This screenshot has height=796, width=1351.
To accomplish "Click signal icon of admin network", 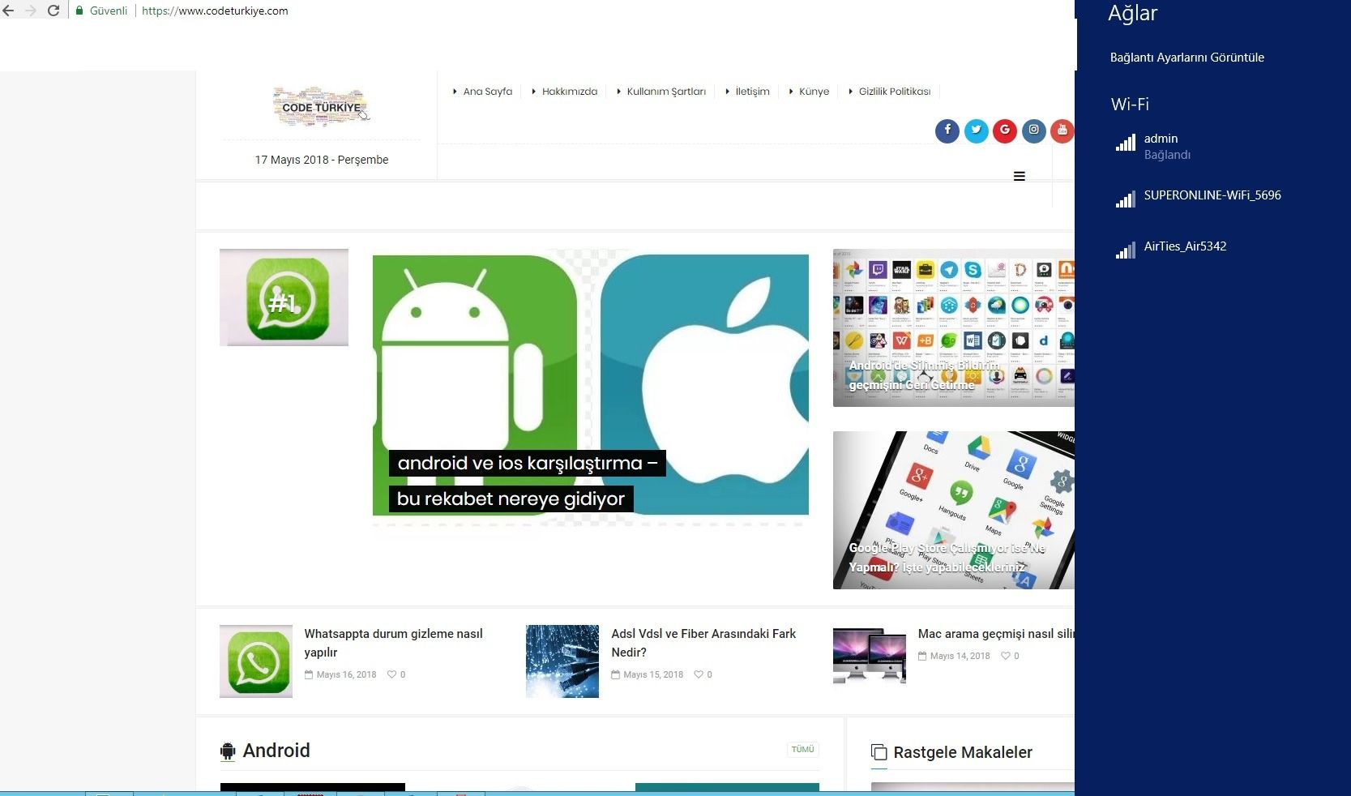I will pyautogui.click(x=1126, y=143).
